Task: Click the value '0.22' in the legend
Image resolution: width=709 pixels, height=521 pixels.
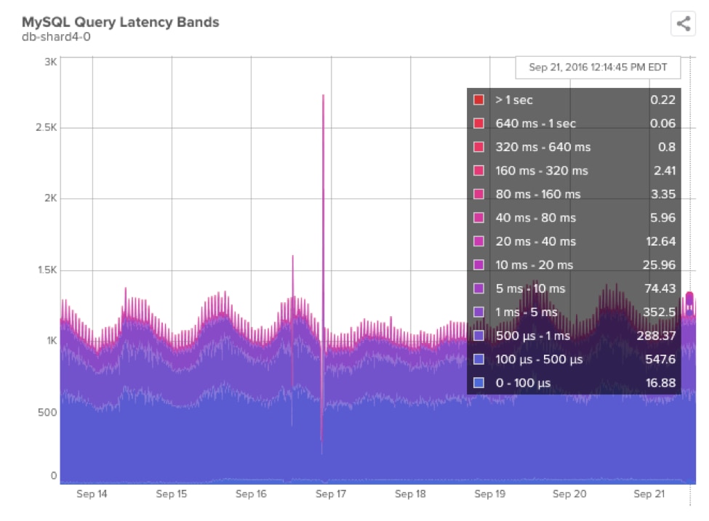Action: [x=663, y=100]
